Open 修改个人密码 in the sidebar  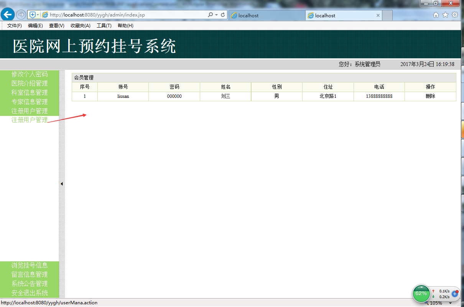(30, 74)
